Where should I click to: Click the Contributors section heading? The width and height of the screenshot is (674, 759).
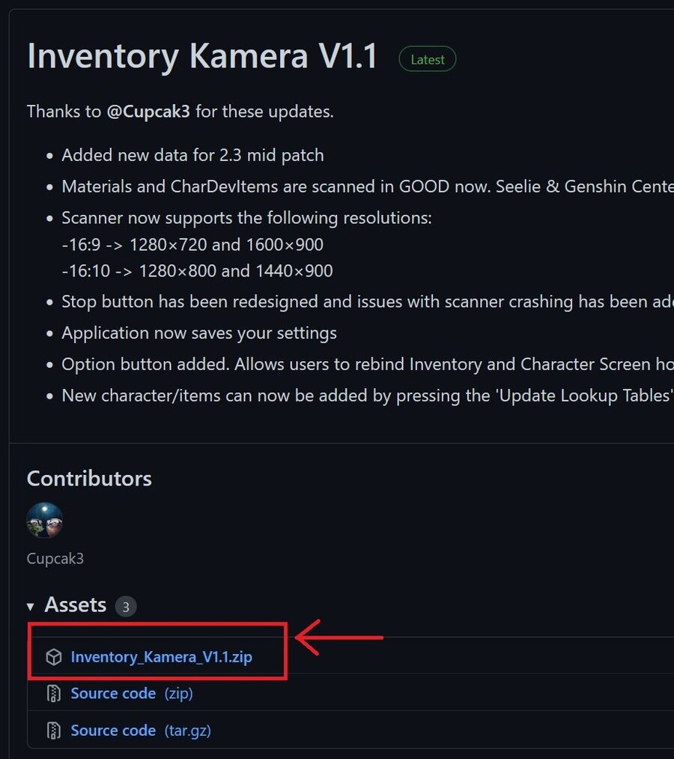(89, 479)
